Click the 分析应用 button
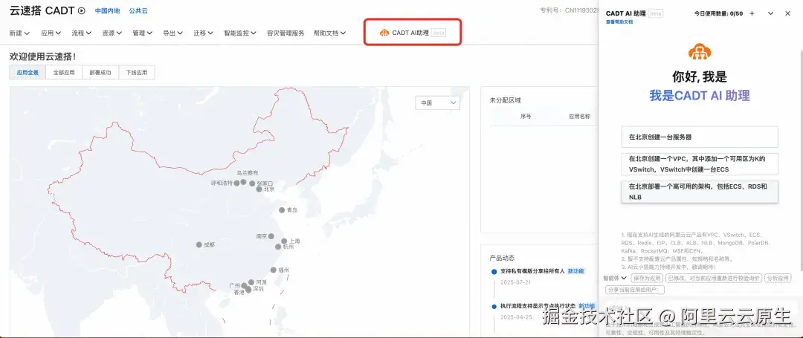The height and width of the screenshot is (338, 803). pos(778,278)
